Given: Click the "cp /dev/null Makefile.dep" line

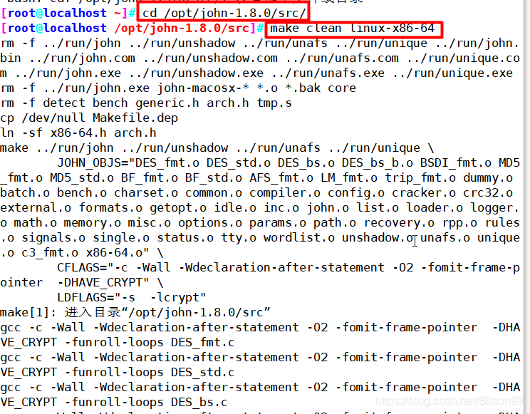Looking at the screenshot, I should (89, 118).
